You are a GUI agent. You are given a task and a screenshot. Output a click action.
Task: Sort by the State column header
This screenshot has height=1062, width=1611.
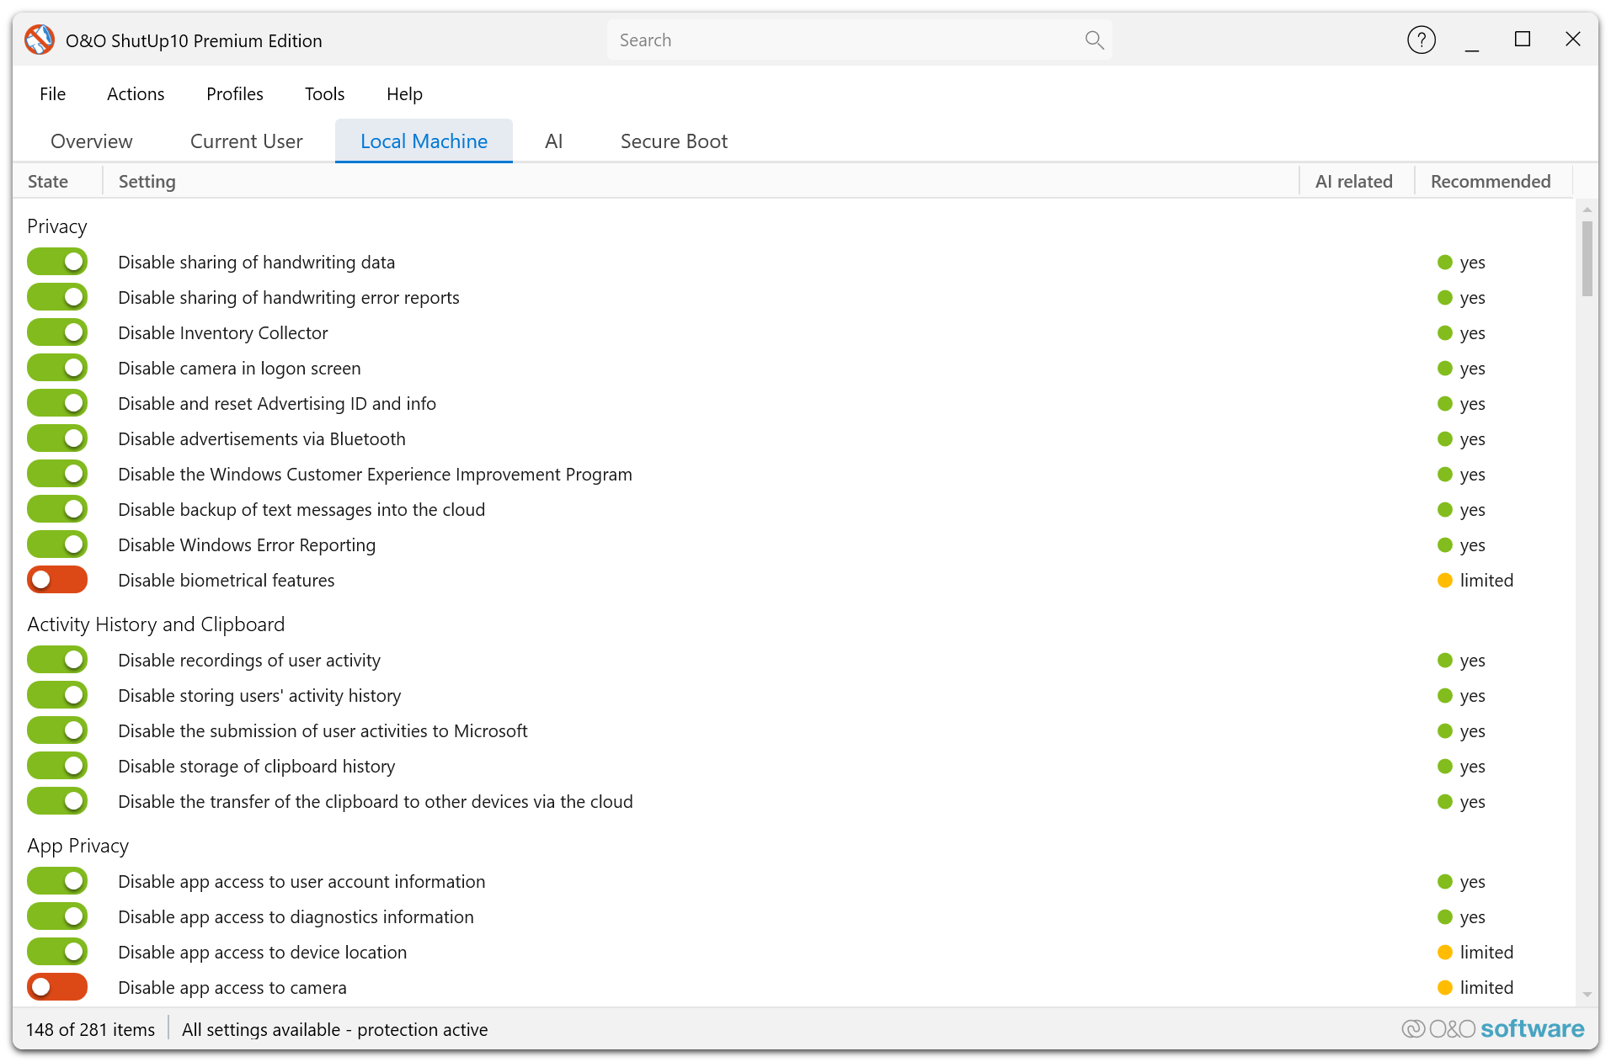coord(57,181)
